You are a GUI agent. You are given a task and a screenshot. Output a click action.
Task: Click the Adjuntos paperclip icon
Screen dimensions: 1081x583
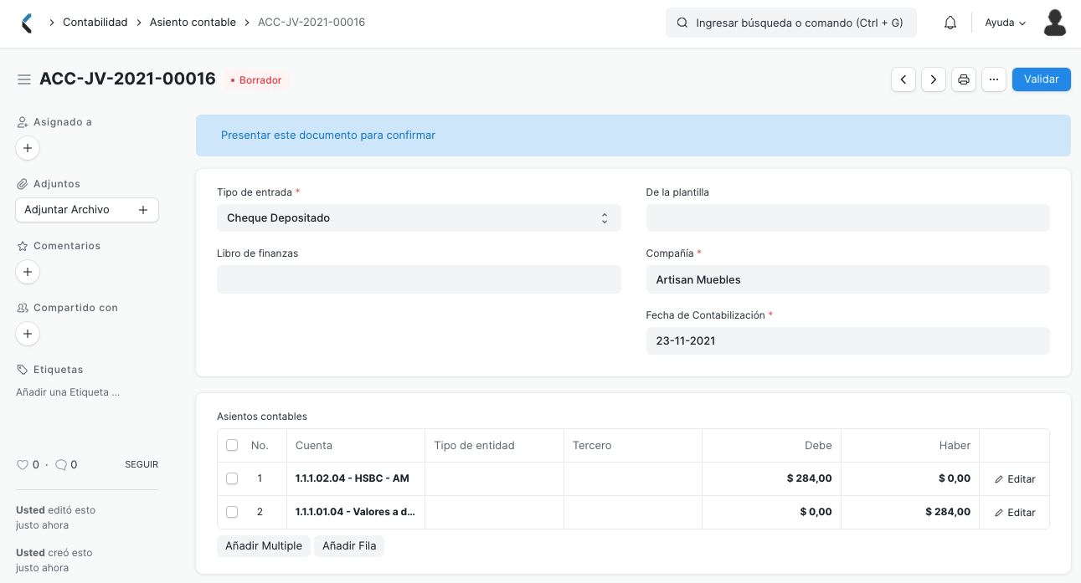[x=23, y=184]
